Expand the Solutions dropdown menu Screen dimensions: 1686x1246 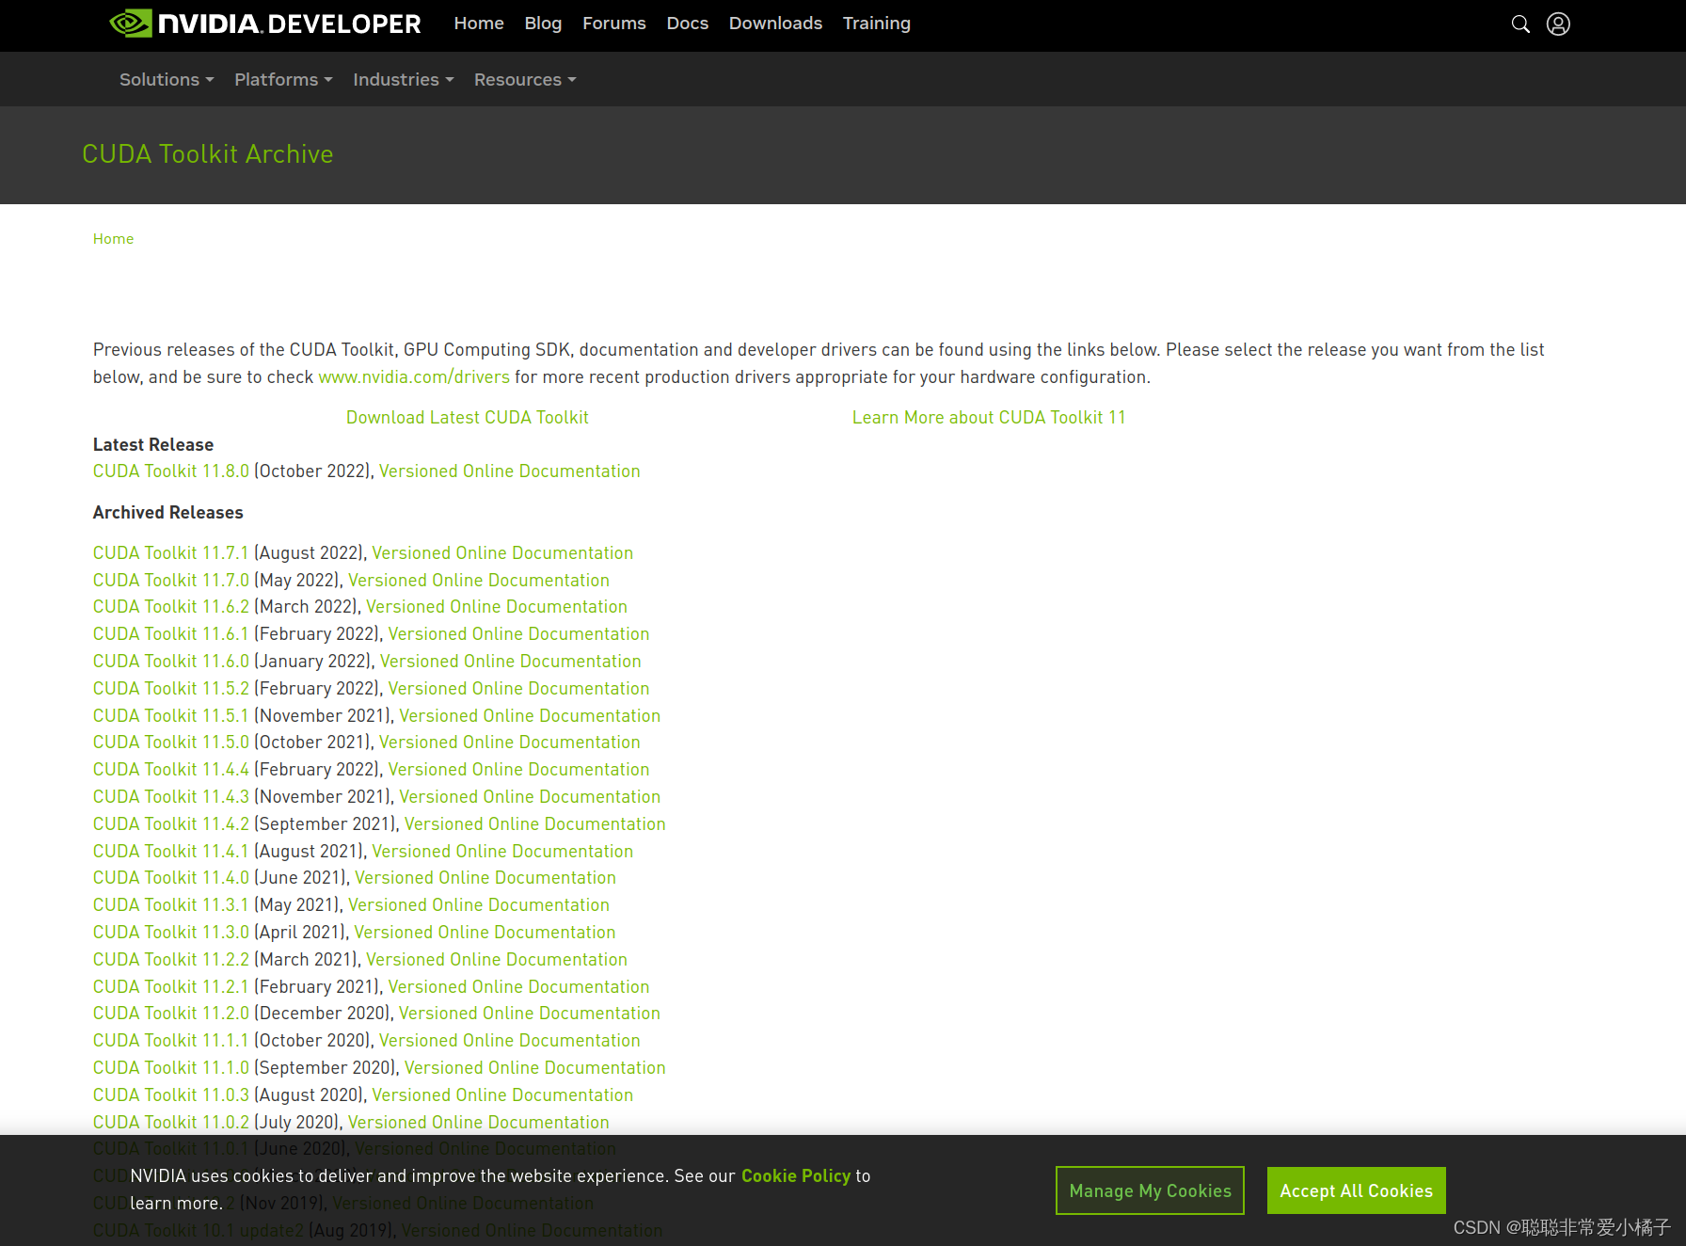click(167, 80)
